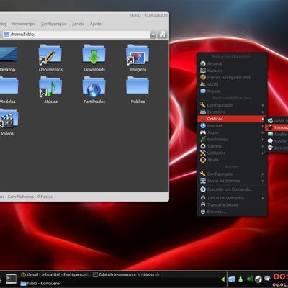
Task: Click the red digital clock in the panel
Action: [280, 276]
